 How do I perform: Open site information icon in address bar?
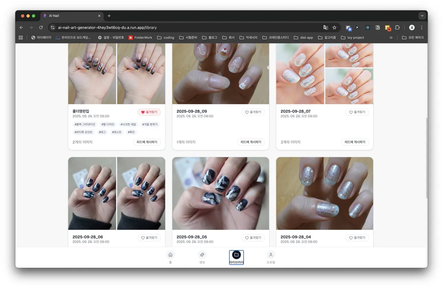coord(52,27)
